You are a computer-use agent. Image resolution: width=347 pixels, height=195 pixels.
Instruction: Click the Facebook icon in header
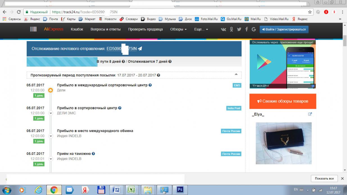point(247,29)
